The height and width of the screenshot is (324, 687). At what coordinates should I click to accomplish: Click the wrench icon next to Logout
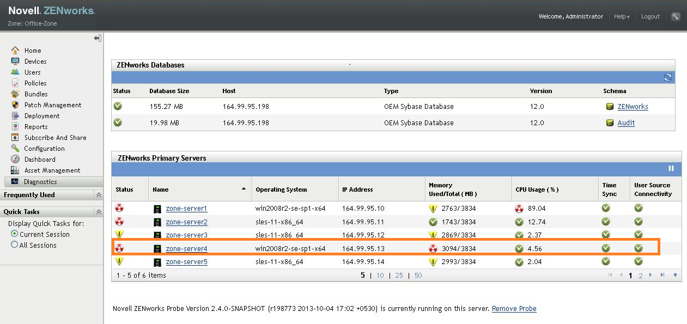pyautogui.click(x=676, y=16)
